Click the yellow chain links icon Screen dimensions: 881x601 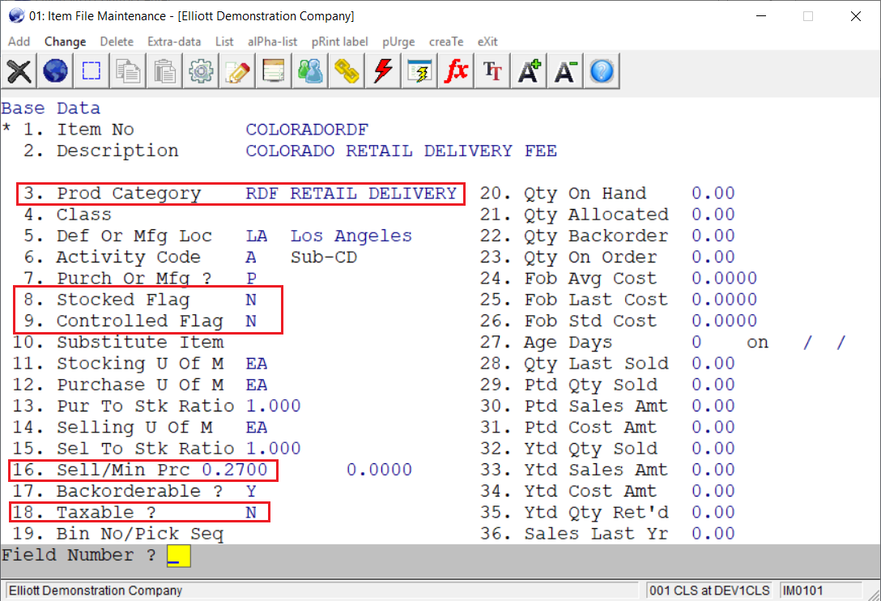[347, 71]
